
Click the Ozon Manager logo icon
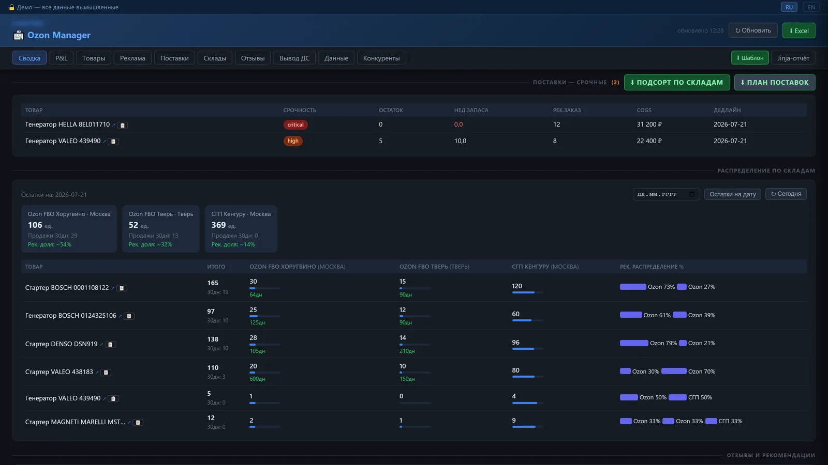pyautogui.click(x=19, y=35)
